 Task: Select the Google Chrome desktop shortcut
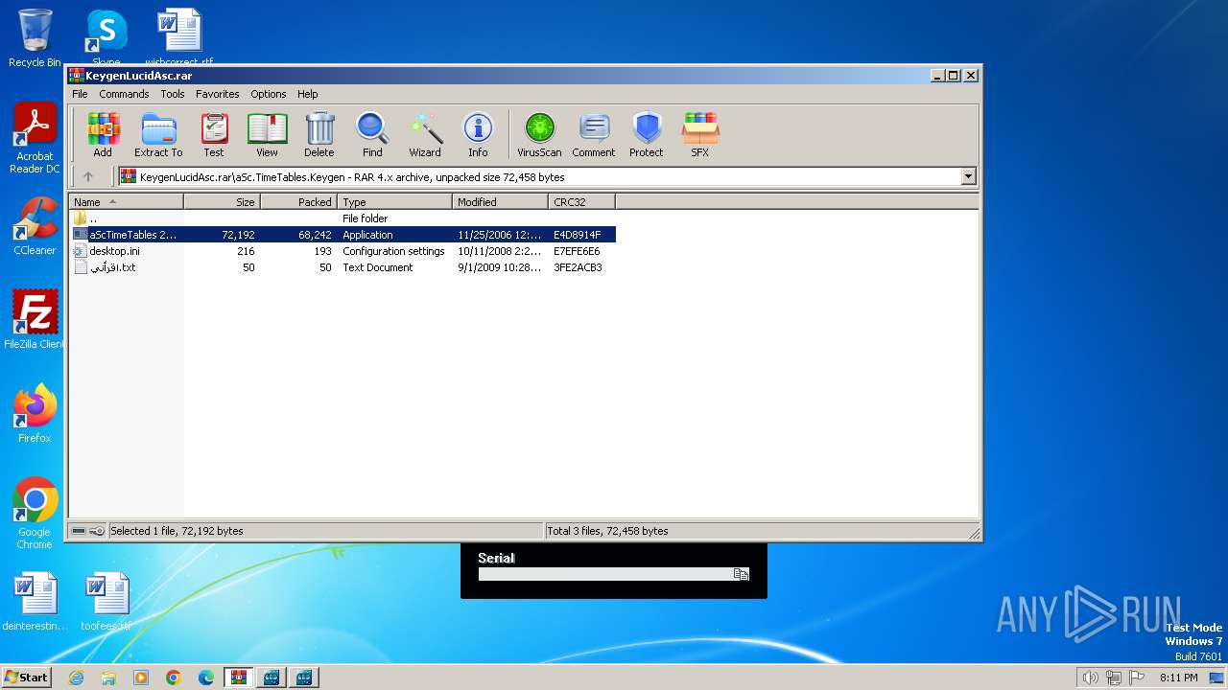click(x=35, y=514)
